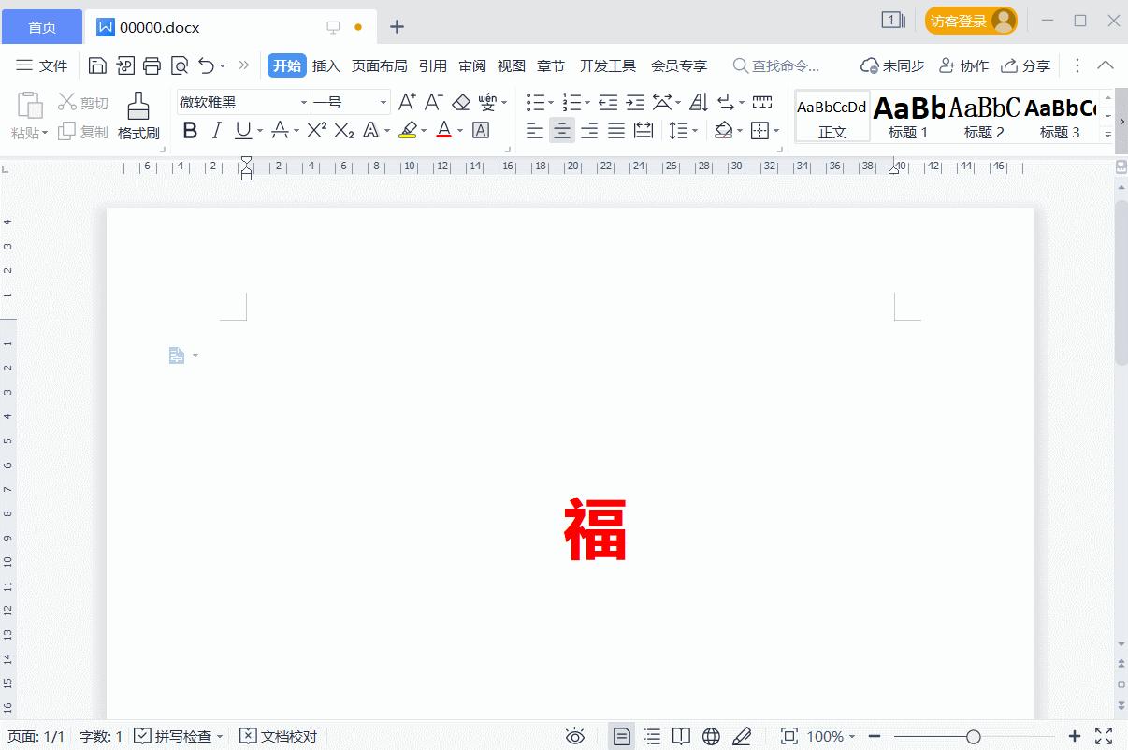Apply the 标题 1 heading style
This screenshot has height=750, width=1128.
click(908, 116)
